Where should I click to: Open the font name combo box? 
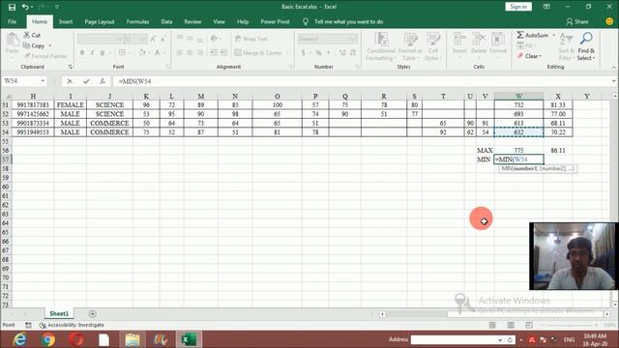point(101,39)
